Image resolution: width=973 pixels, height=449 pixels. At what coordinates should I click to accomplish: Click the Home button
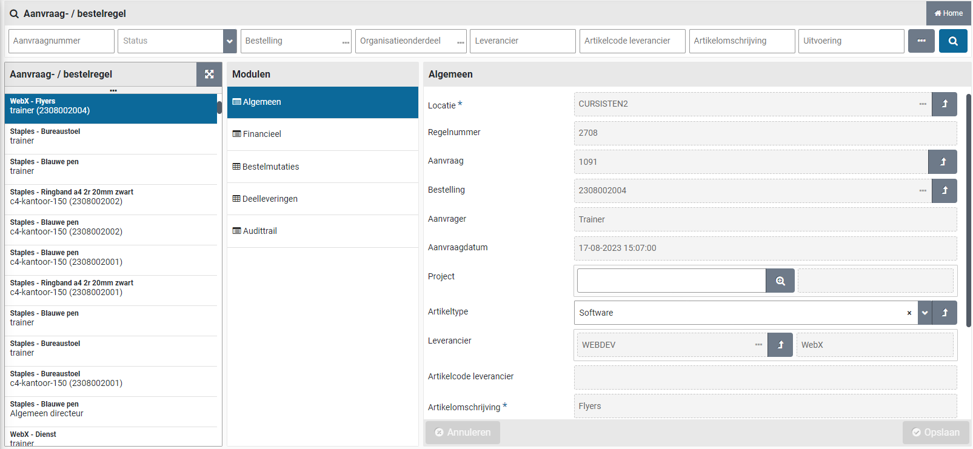point(948,13)
